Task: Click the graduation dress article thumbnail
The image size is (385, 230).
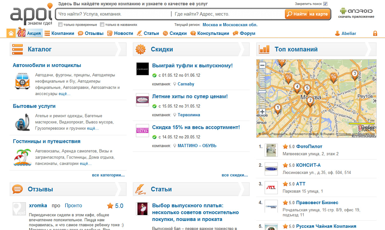Action: (x=142, y=209)
